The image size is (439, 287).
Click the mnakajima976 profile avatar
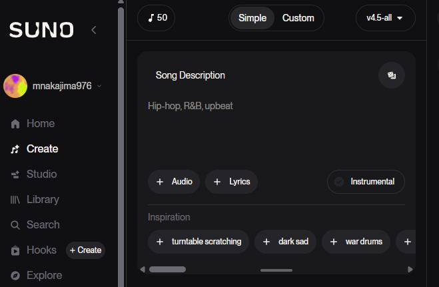(x=15, y=86)
